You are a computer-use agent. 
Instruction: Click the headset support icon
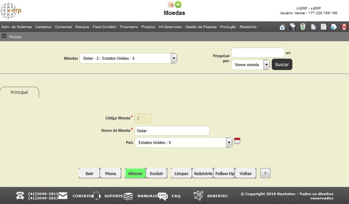(97, 196)
